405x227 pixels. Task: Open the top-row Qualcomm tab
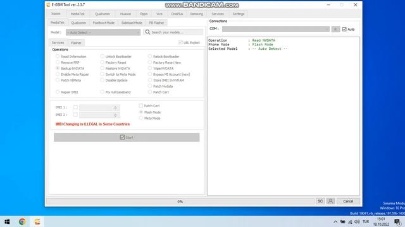click(103, 14)
